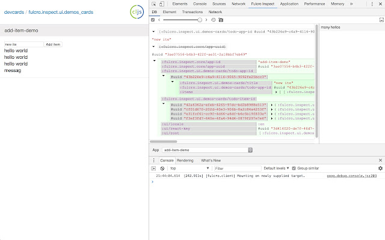Open the App add-item-demo dropdown

[208, 150]
